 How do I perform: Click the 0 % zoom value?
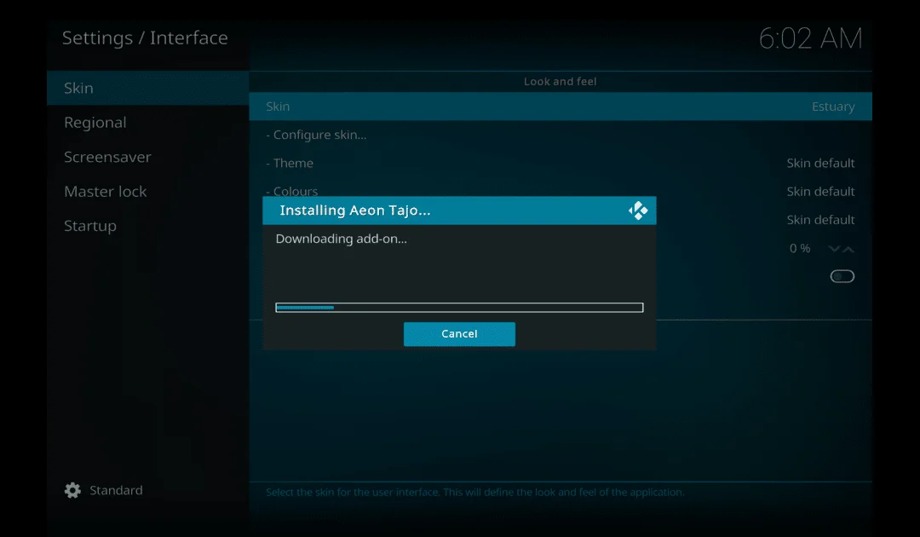[x=799, y=248]
